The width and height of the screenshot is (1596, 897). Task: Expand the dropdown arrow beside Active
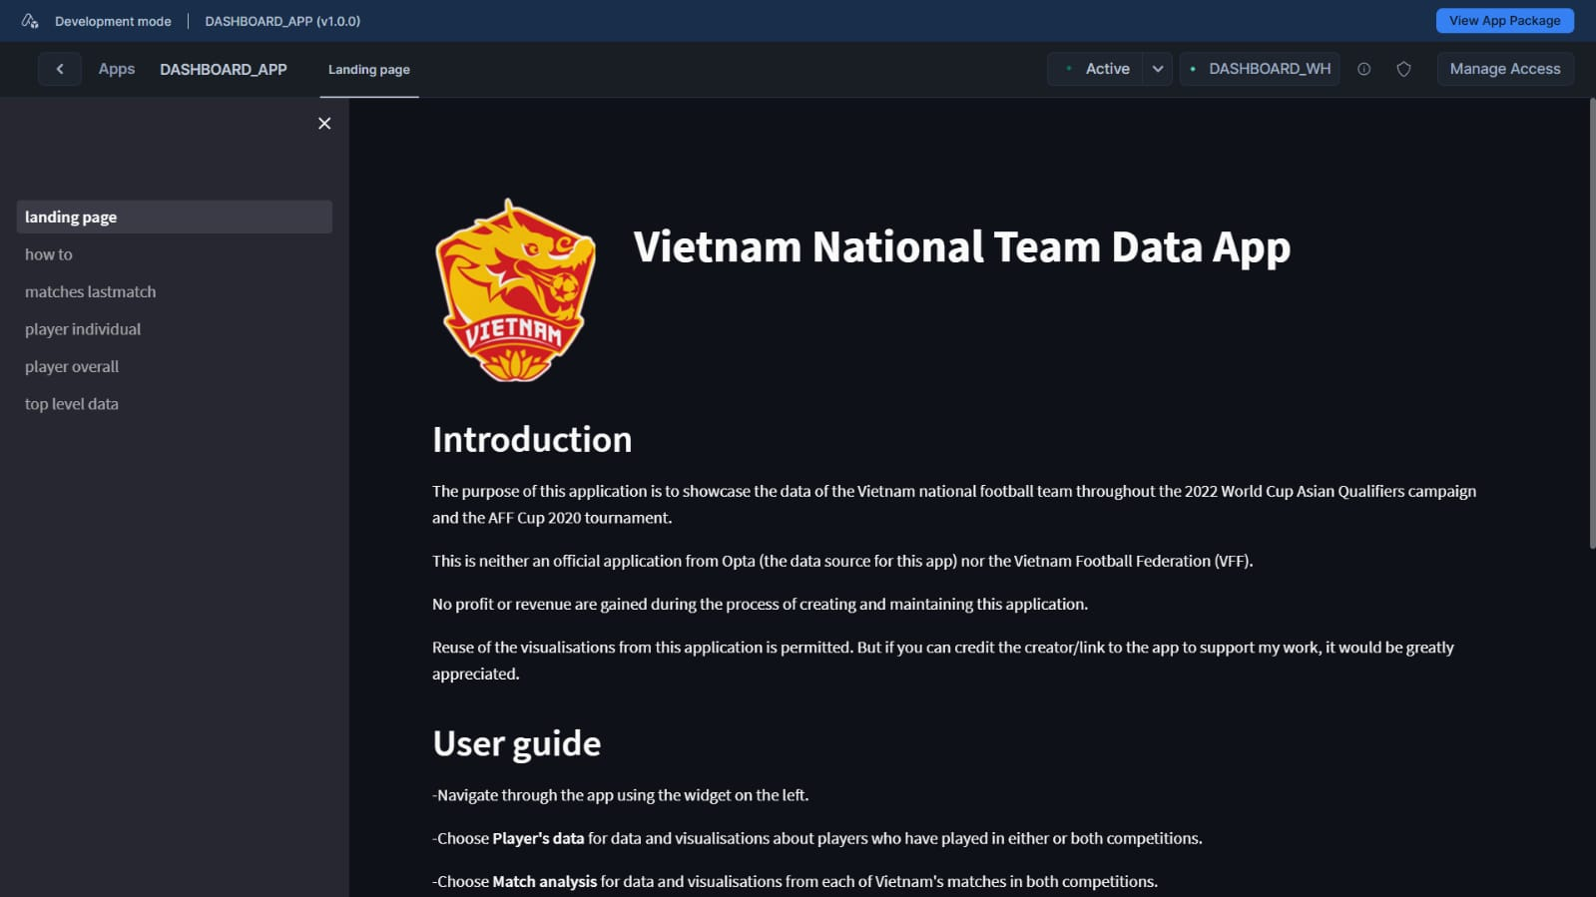(x=1158, y=69)
